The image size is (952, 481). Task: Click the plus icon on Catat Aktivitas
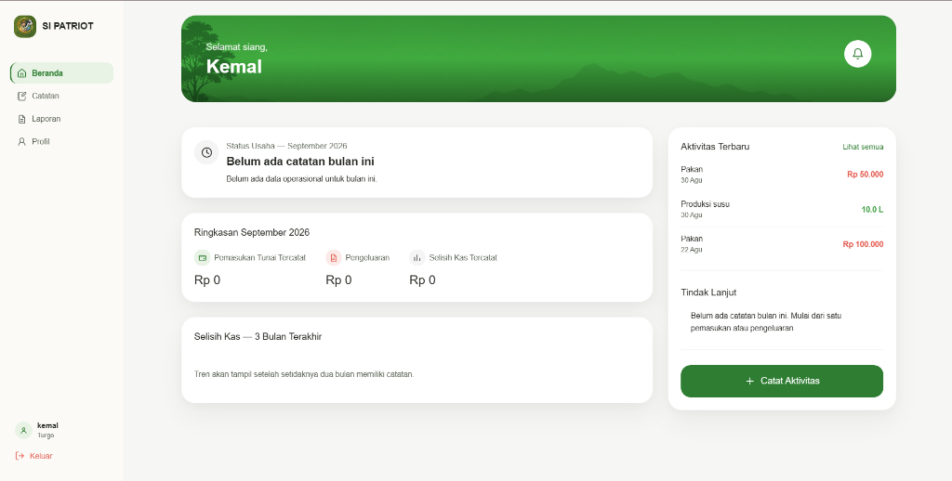(749, 381)
